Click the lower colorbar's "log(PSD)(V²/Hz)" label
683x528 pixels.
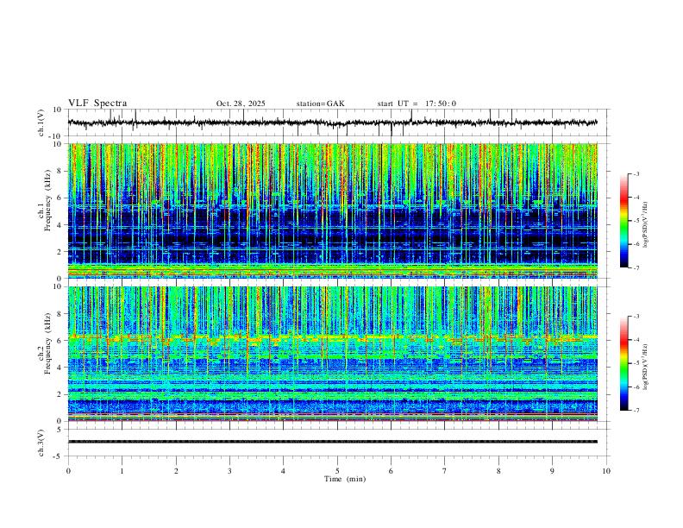[x=646, y=367]
